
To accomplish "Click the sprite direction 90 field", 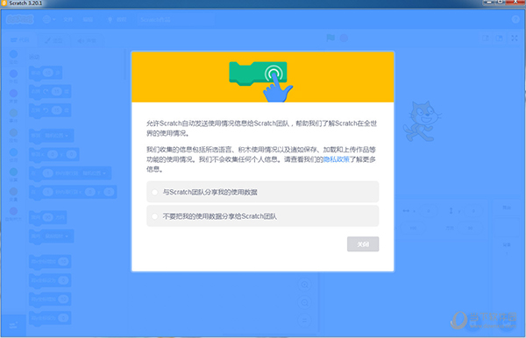I will pos(470,229).
